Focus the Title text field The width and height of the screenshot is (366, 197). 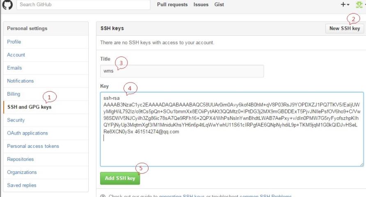tap(182, 71)
